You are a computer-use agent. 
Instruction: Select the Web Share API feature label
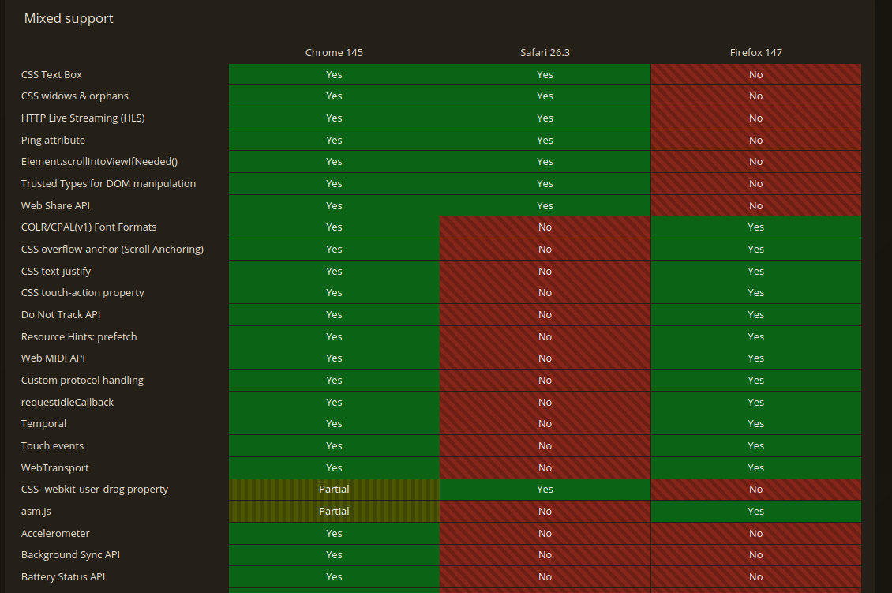click(55, 205)
